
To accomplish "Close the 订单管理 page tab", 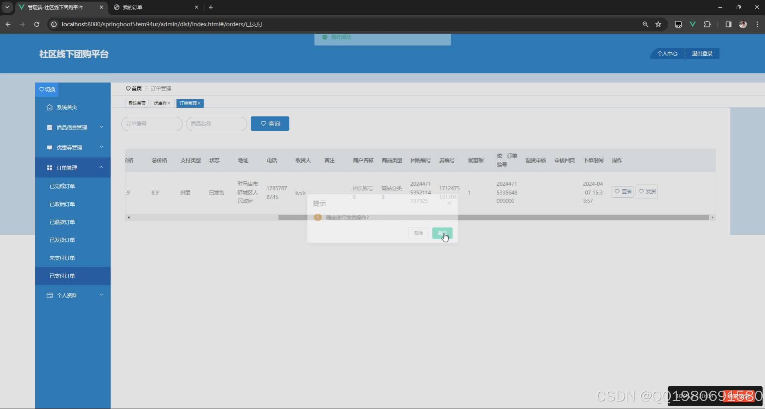I will pos(199,103).
